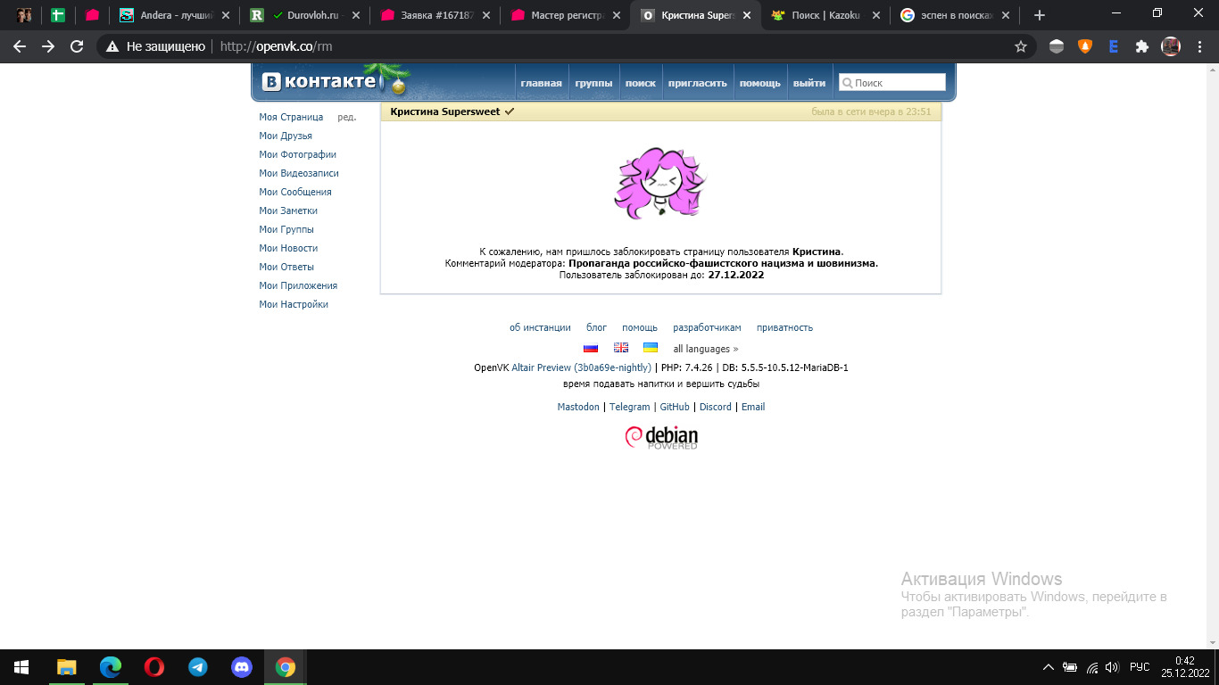This screenshot has width=1219, height=685.
Task: Open a new tab with the plus button
Action: coord(1039,15)
